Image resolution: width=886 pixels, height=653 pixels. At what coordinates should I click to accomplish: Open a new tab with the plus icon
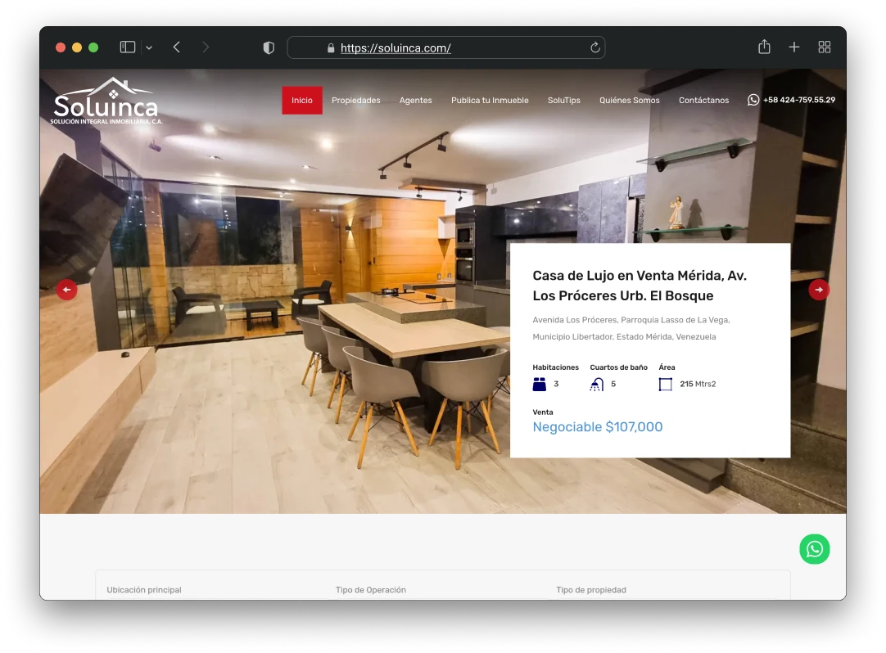[793, 47]
